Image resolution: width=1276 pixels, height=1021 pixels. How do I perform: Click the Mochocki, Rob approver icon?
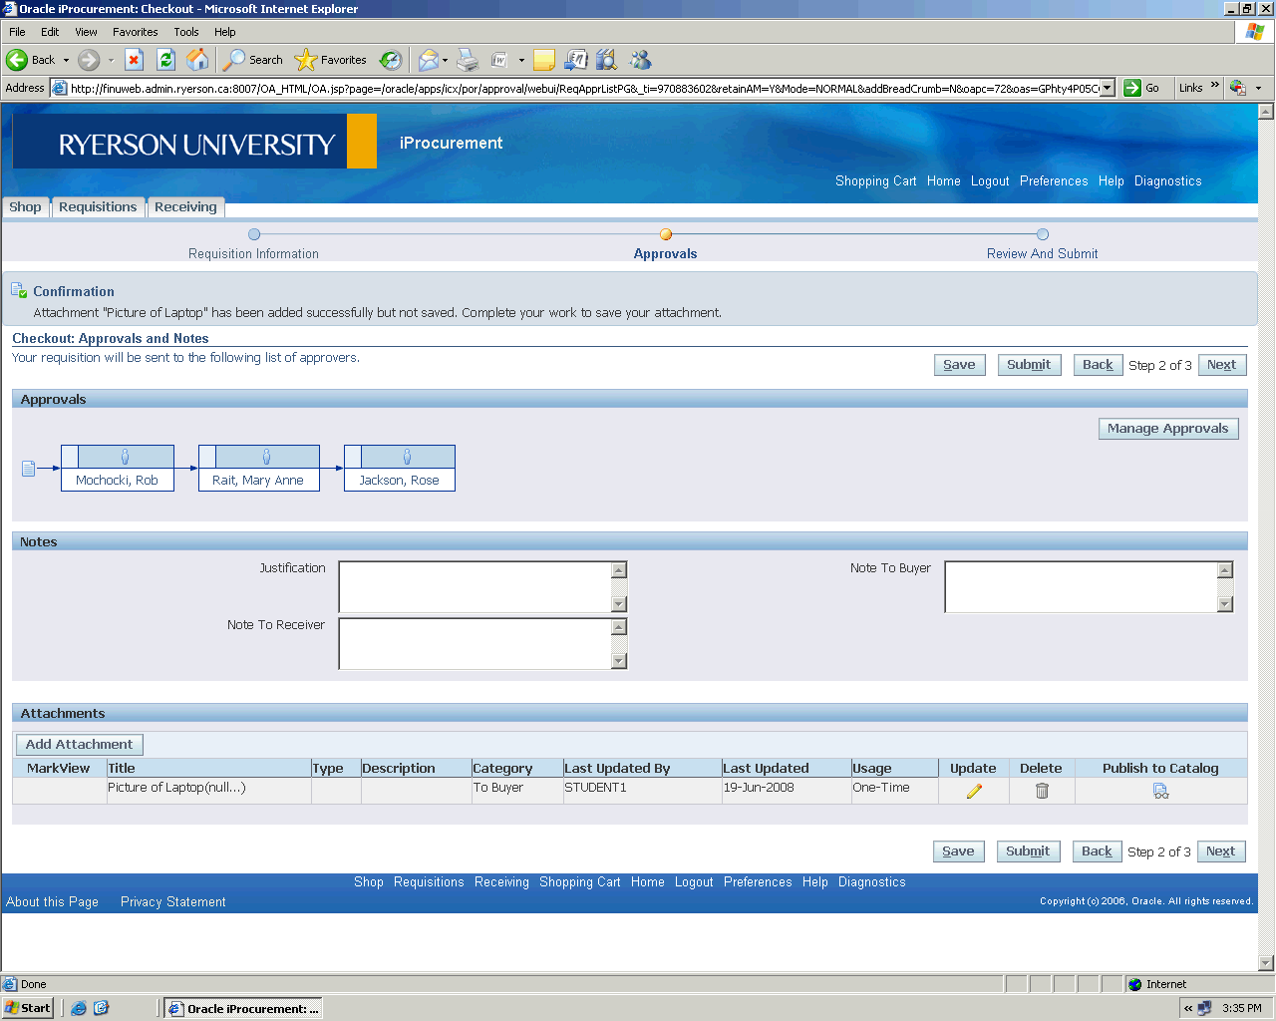pyautogui.click(x=125, y=457)
